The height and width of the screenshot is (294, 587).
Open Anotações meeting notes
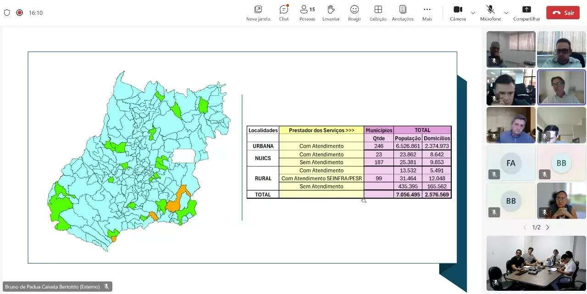pyautogui.click(x=403, y=13)
